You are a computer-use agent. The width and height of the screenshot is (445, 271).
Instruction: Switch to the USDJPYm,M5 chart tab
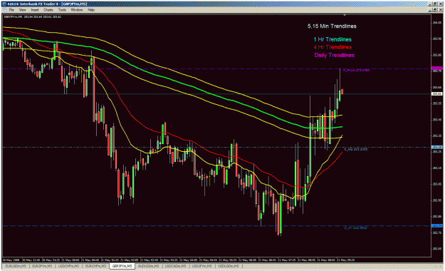coord(201,266)
